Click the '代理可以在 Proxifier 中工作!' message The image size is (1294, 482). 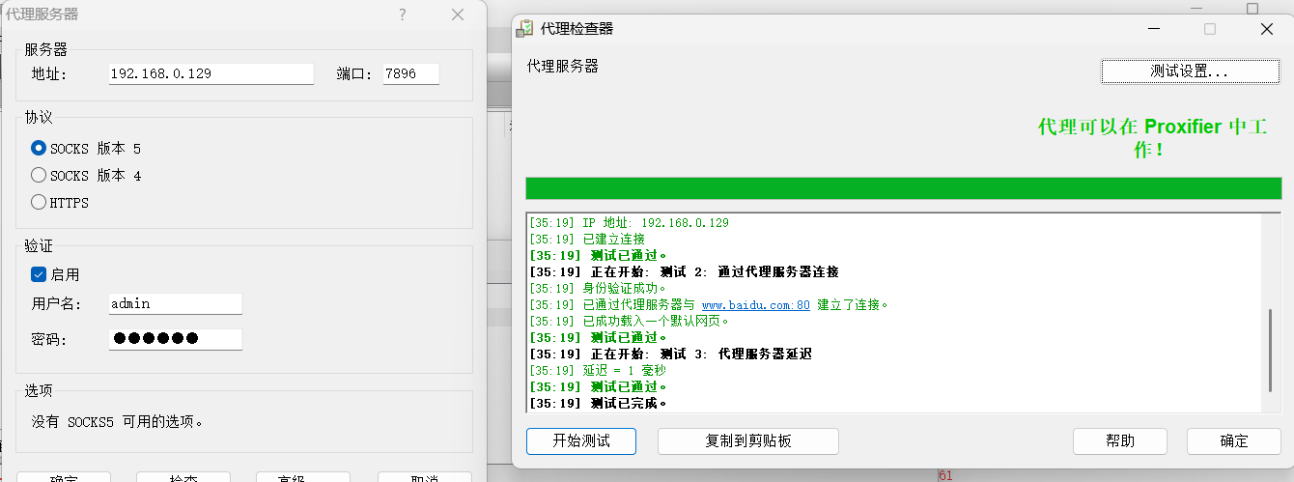pyautogui.click(x=1152, y=138)
